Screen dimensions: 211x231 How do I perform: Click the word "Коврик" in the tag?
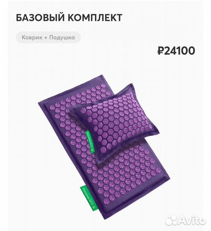click(x=32, y=37)
